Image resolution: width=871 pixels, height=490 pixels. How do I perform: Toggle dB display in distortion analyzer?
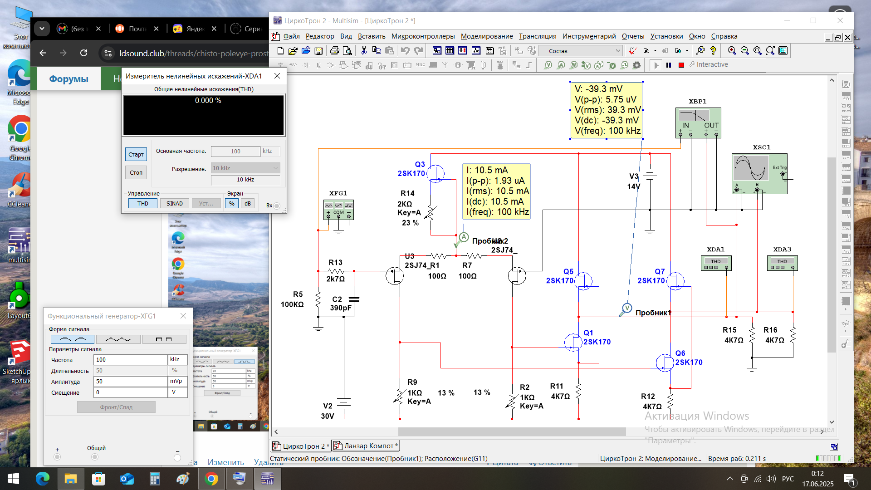[x=247, y=203]
